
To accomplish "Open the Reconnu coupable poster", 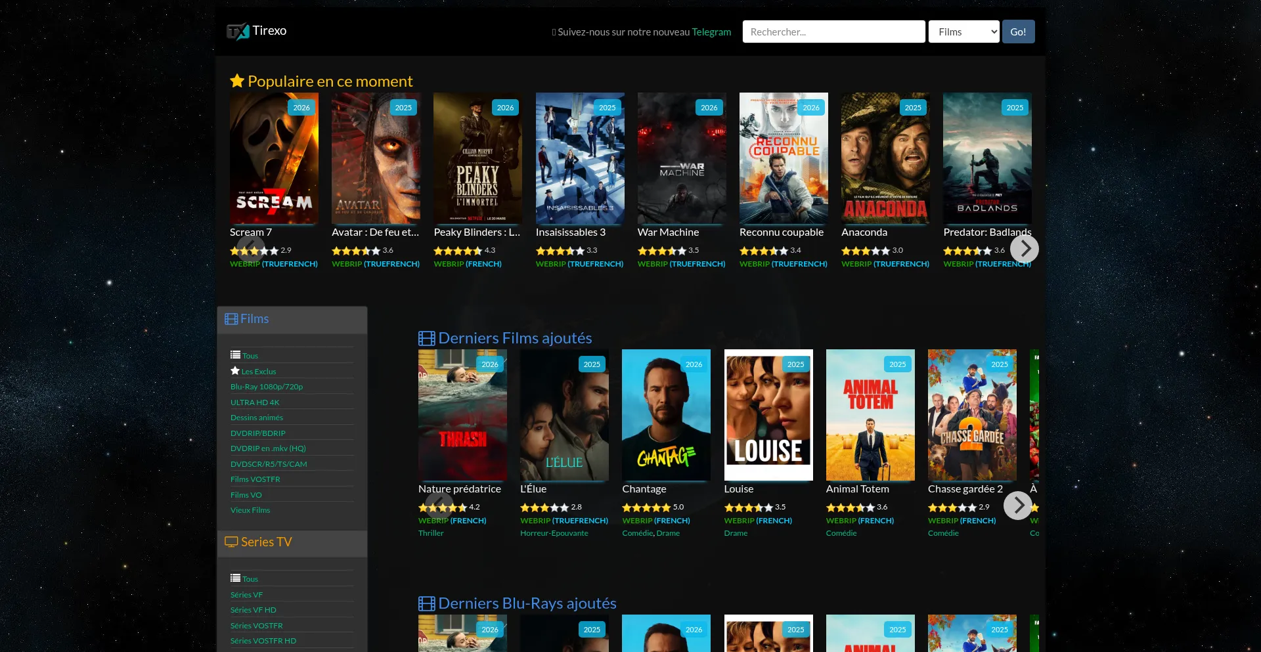I will (784, 158).
